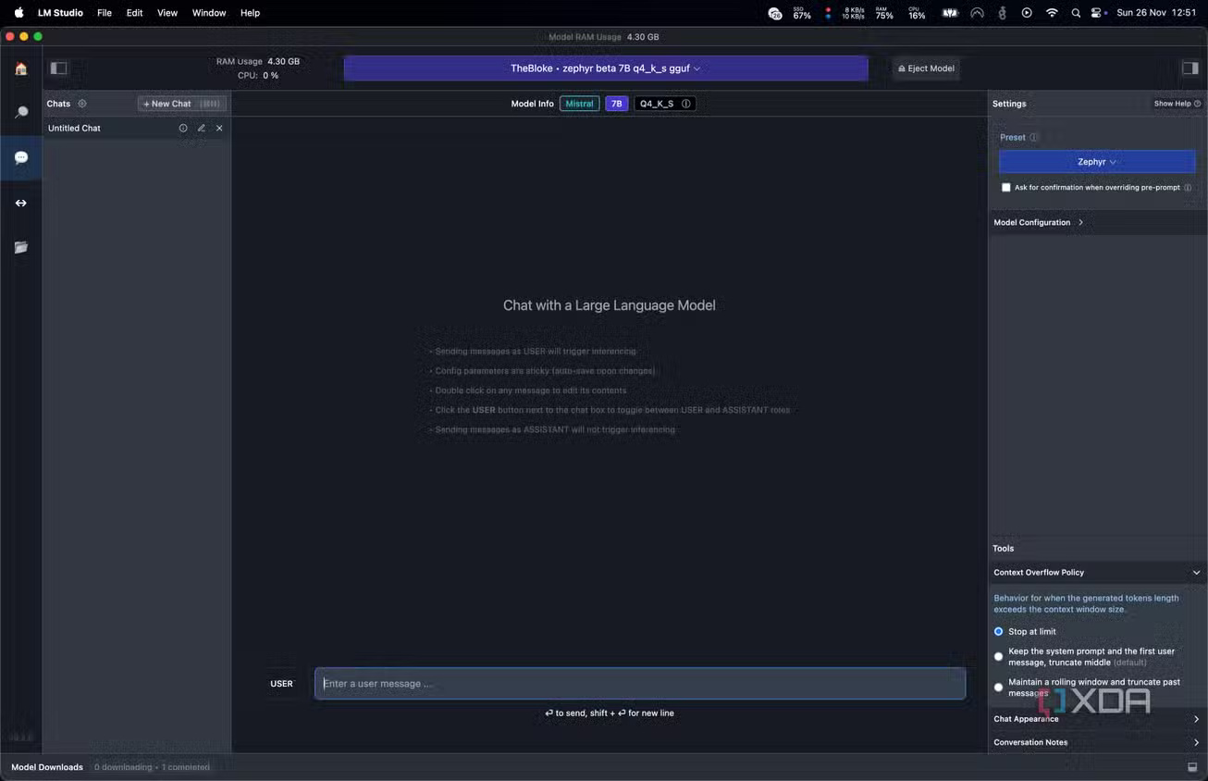Click Show Help in Settings panel
Screen dimensions: 1208x781
click(x=1177, y=104)
